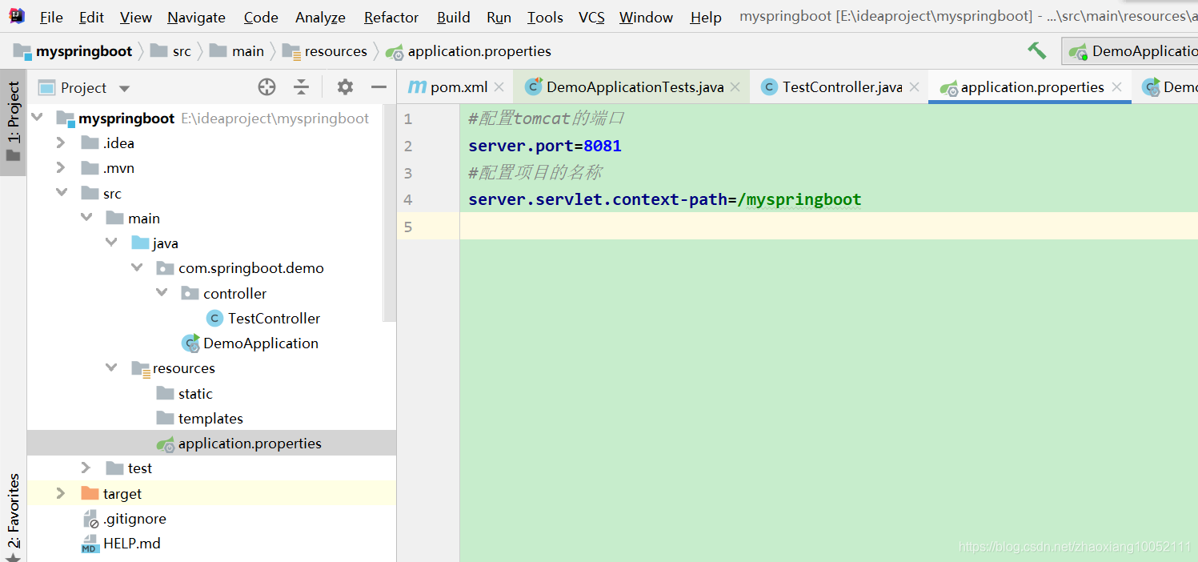Select the TestController class icon in tree
The width and height of the screenshot is (1198, 562).
[214, 318]
